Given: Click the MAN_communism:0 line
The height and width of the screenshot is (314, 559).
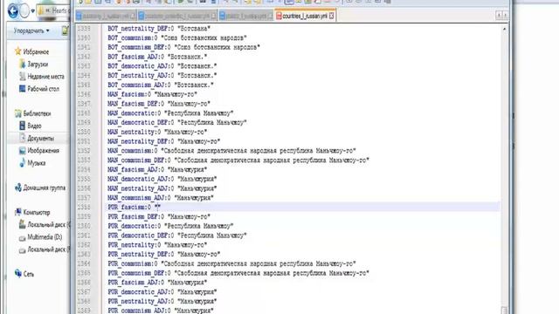Looking at the screenshot, I should tap(232, 151).
